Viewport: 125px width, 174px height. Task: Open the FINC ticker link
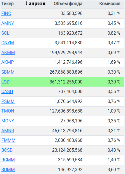[6, 14]
